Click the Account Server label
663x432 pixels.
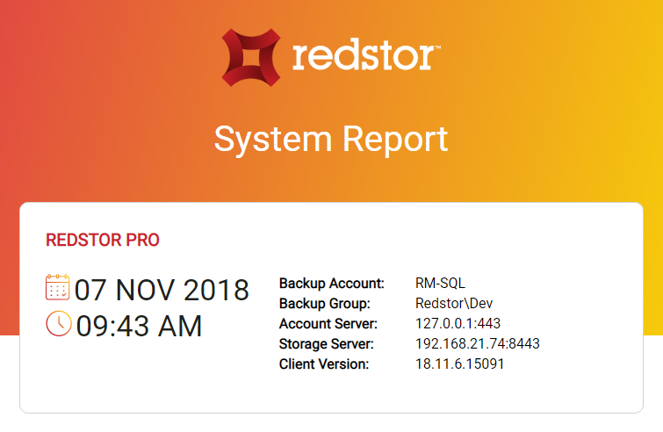[x=328, y=324]
